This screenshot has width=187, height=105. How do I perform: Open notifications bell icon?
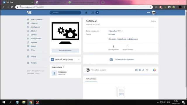86,13
